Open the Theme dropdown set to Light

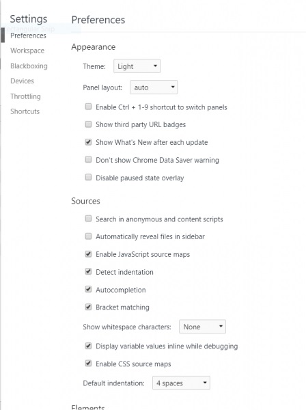137,66
